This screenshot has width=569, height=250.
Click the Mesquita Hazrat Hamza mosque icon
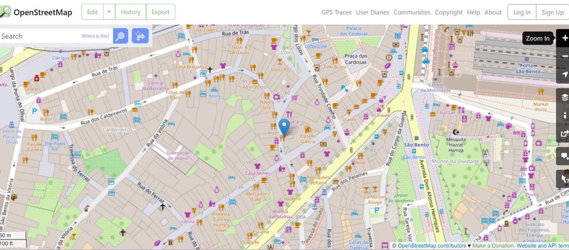[x=456, y=132]
